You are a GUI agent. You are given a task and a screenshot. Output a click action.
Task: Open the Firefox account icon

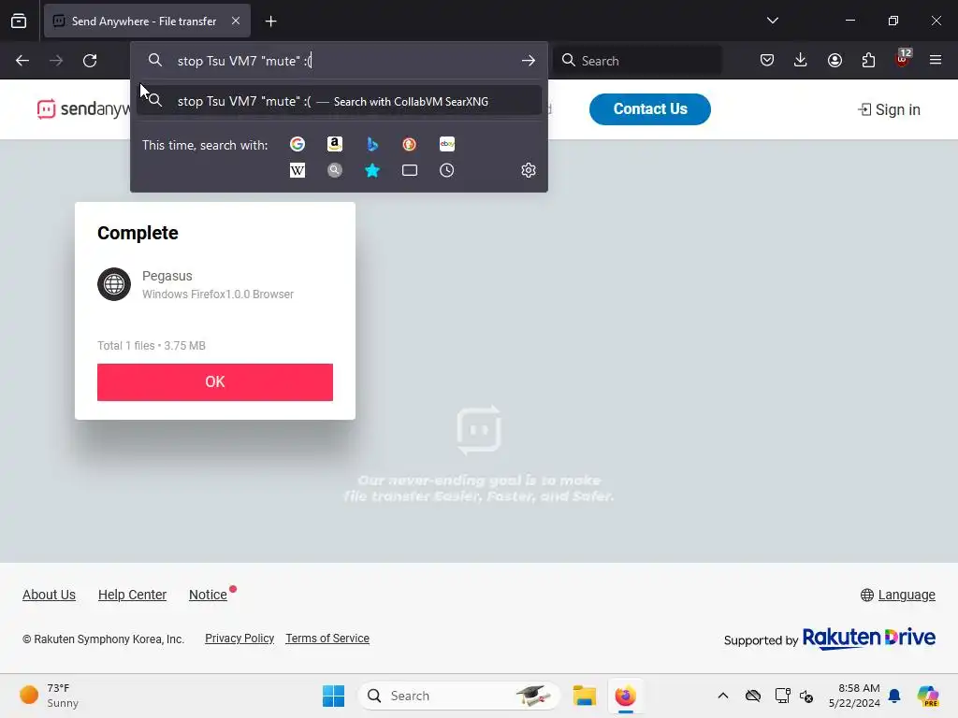point(835,61)
